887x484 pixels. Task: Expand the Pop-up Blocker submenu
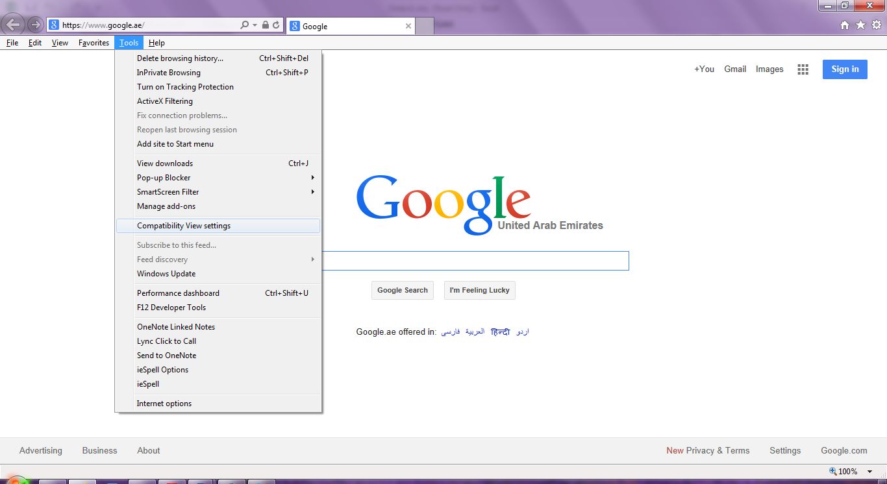218,178
